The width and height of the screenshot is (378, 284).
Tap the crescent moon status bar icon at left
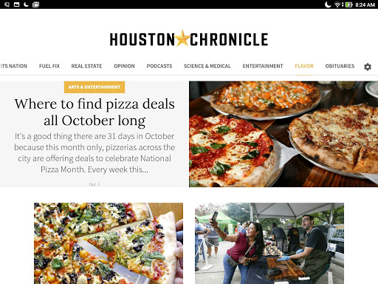26,4
